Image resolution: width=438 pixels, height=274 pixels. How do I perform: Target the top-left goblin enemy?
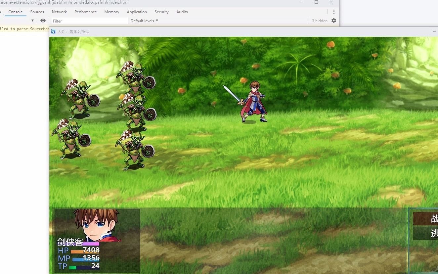(80, 99)
